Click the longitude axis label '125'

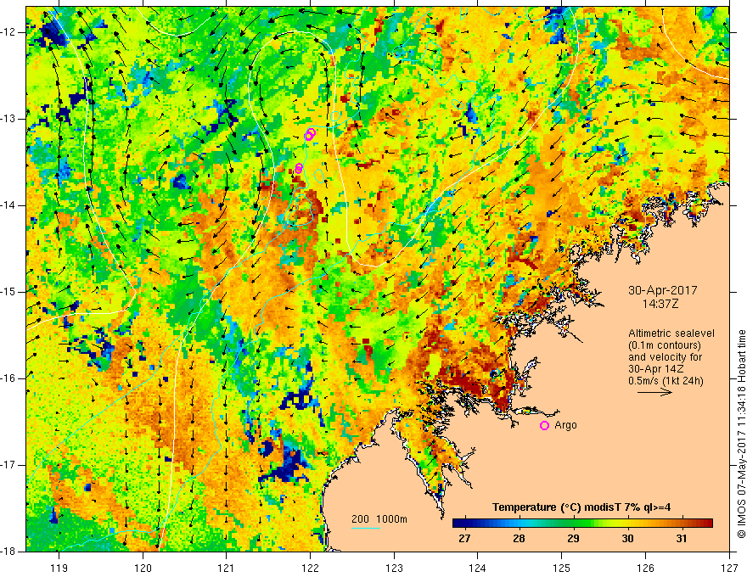(x=562, y=568)
